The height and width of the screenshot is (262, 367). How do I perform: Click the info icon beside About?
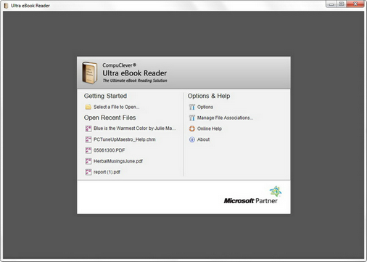(192, 139)
